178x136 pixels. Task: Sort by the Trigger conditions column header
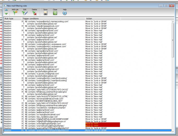[x=31, y=19]
